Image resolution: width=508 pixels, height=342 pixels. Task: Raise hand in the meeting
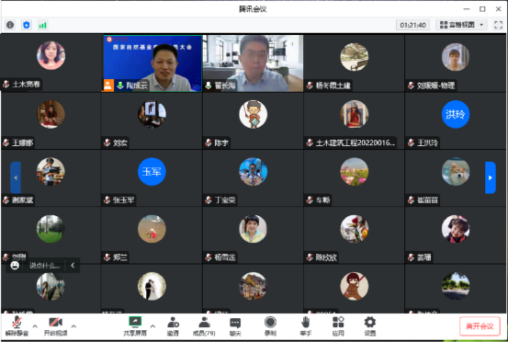pyautogui.click(x=305, y=326)
